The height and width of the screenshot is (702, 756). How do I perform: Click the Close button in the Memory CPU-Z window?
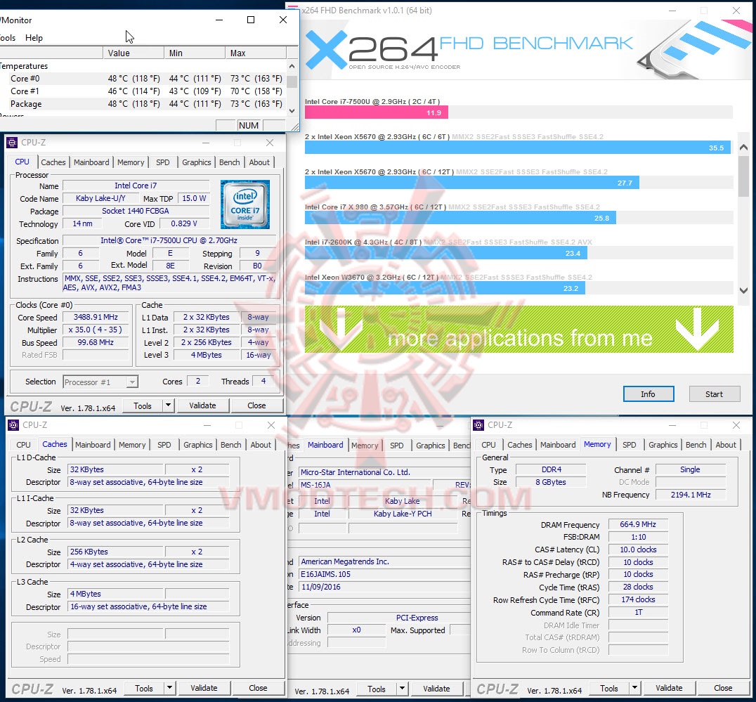pos(723,688)
